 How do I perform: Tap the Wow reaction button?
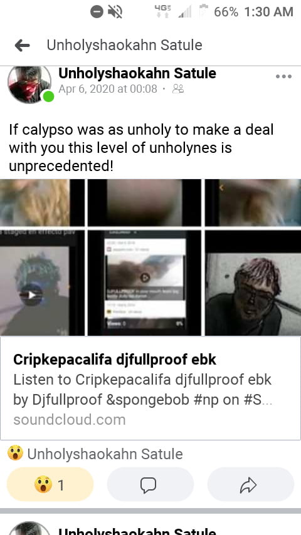pyautogui.click(x=50, y=484)
